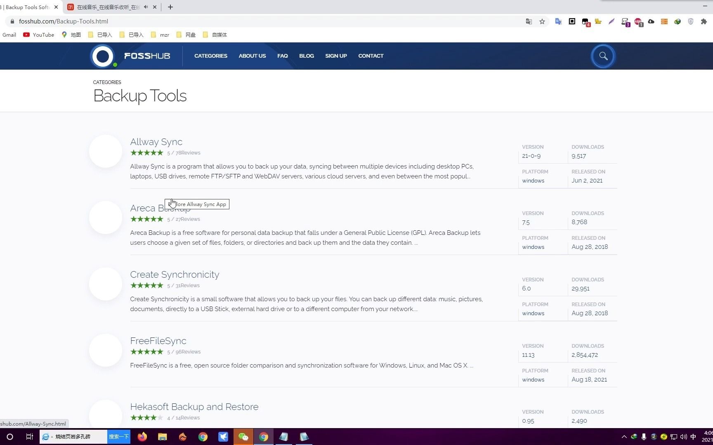Click the FreeFileSync round thumbnail
The width and height of the screenshot is (713, 445).
click(106, 350)
